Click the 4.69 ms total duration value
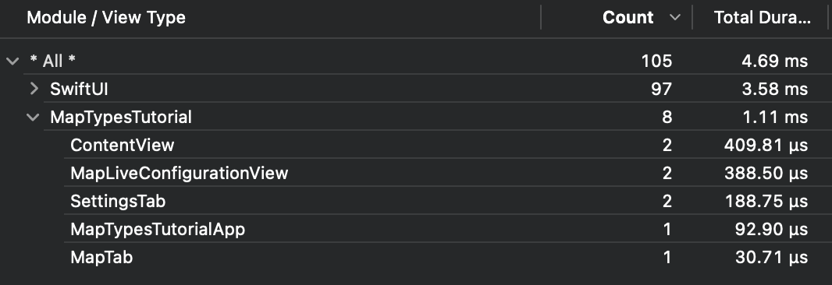This screenshot has height=285, width=832. [775, 61]
